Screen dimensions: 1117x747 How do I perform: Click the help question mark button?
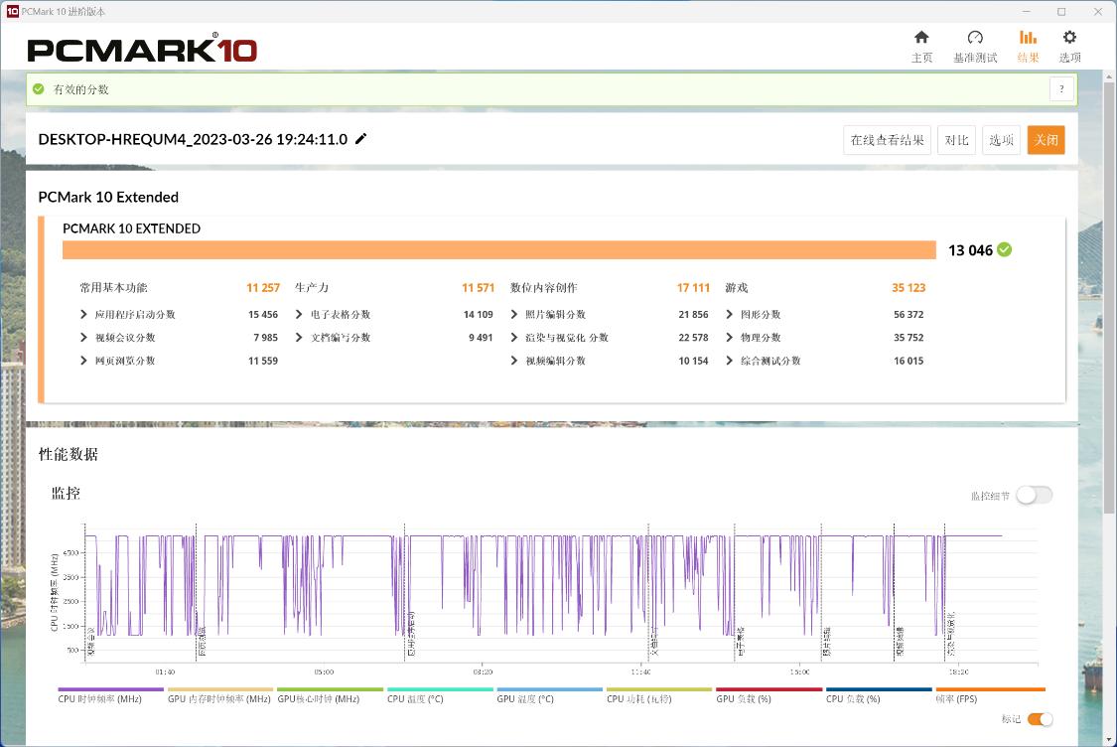[1060, 88]
